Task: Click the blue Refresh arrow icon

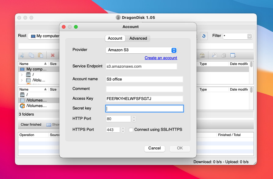Action: (204, 36)
